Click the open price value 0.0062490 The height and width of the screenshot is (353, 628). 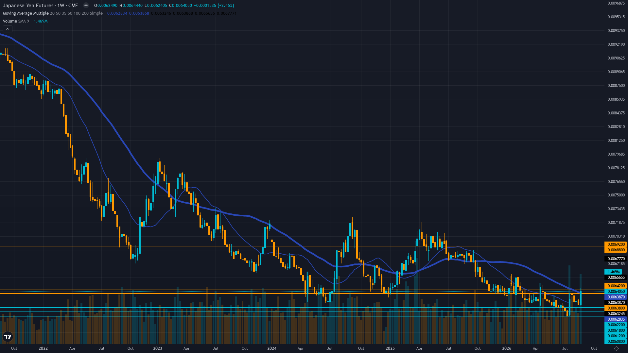pos(107,6)
